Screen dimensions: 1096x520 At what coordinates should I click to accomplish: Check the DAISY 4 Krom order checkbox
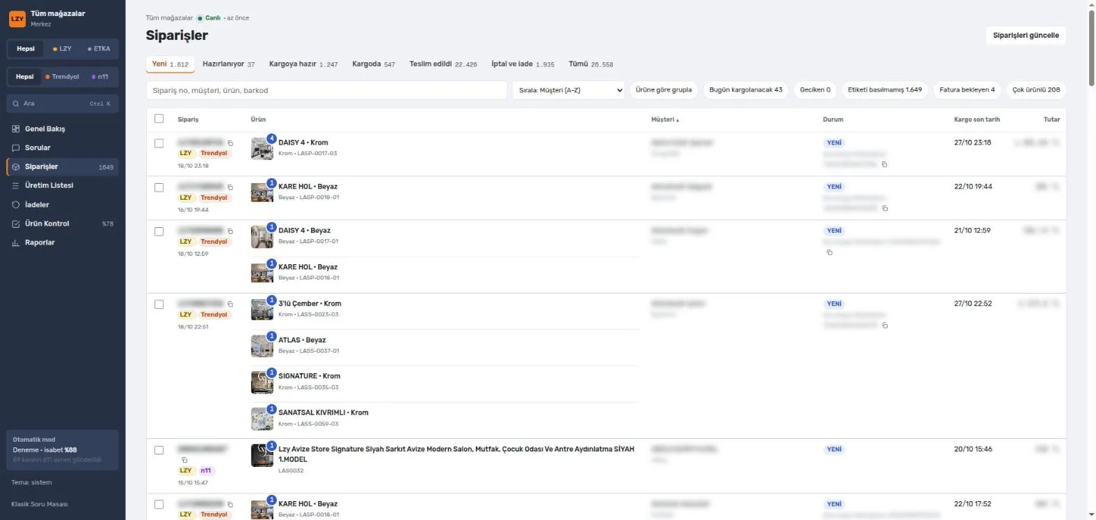click(x=159, y=143)
